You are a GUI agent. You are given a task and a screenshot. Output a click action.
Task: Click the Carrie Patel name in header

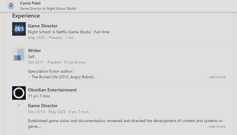coord(30,3)
